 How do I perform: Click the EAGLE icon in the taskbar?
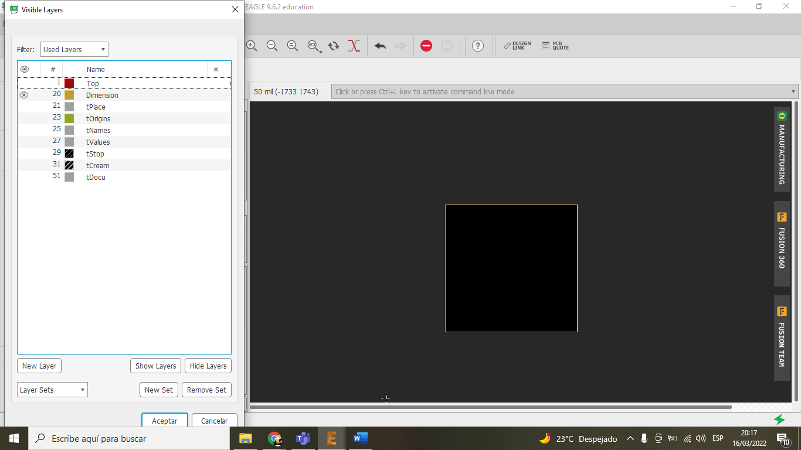(331, 438)
